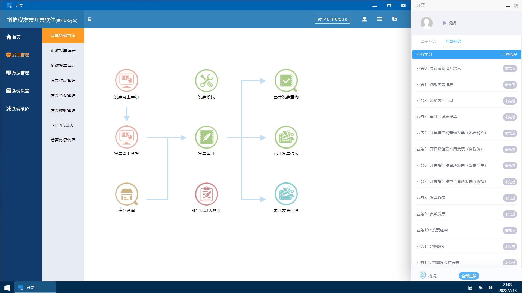The height and width of the screenshot is (293, 522).
Task: Click 未完成 badge for 业务11
Action: (x=510, y=247)
